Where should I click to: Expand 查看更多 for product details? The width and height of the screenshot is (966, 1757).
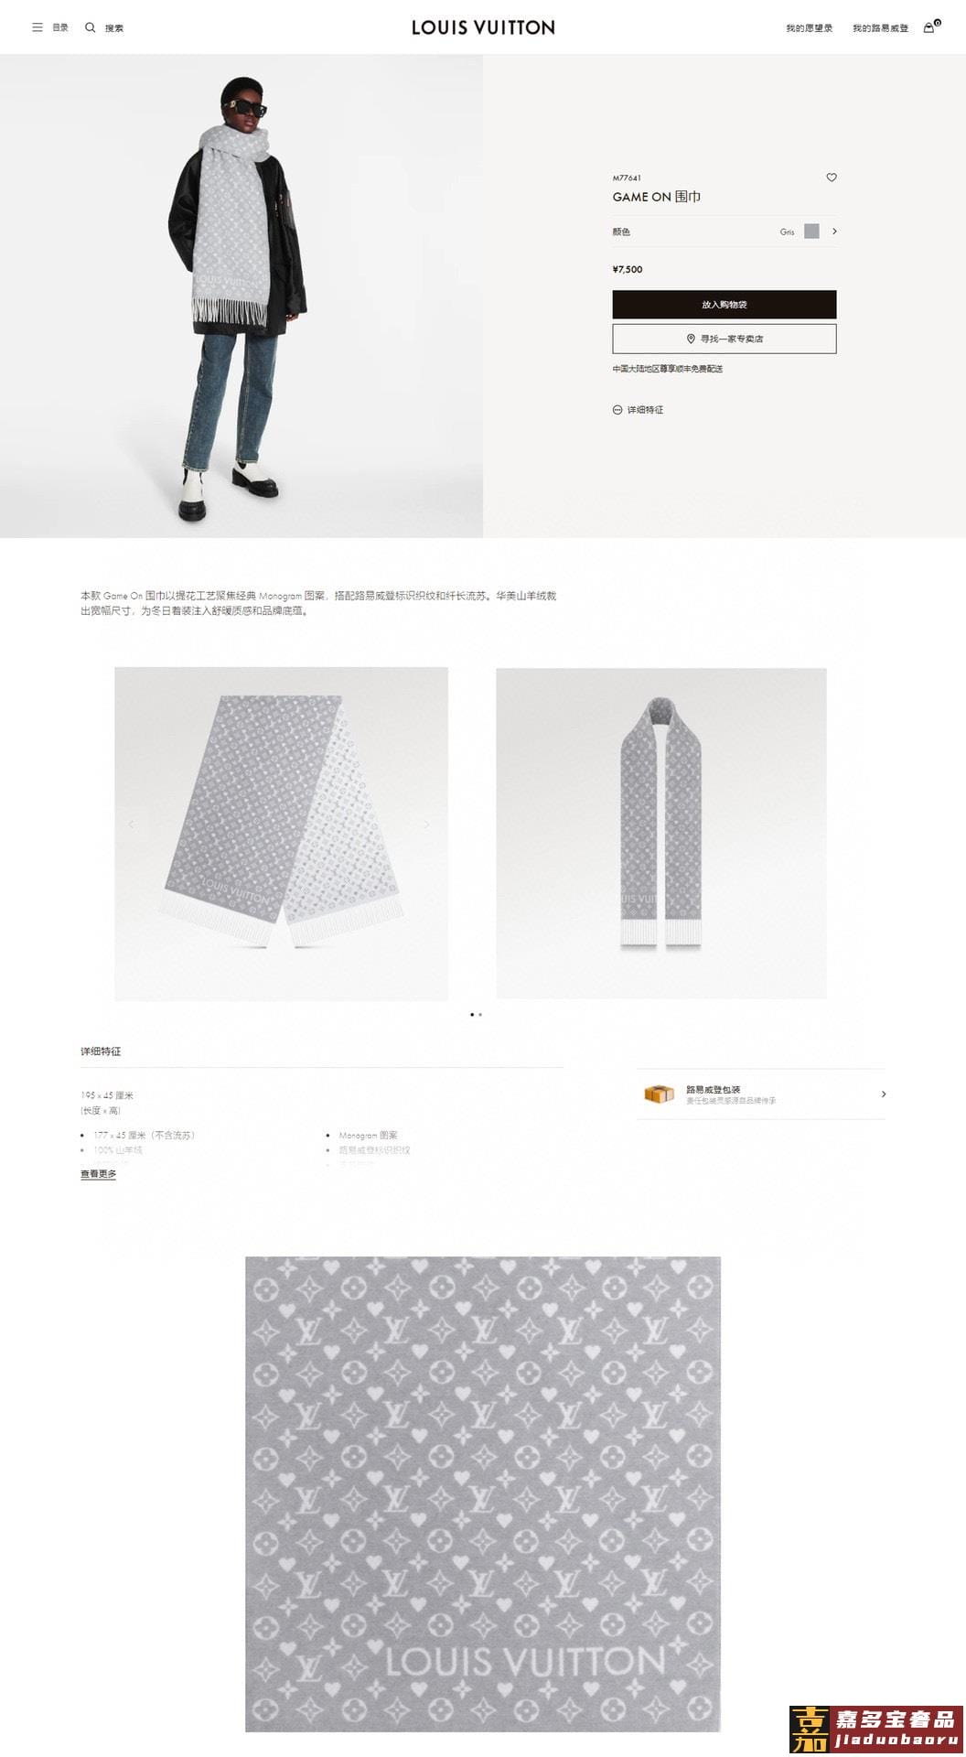98,1174
